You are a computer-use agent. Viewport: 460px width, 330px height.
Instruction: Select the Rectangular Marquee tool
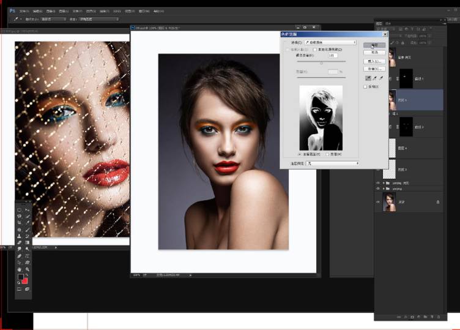(x=20, y=210)
